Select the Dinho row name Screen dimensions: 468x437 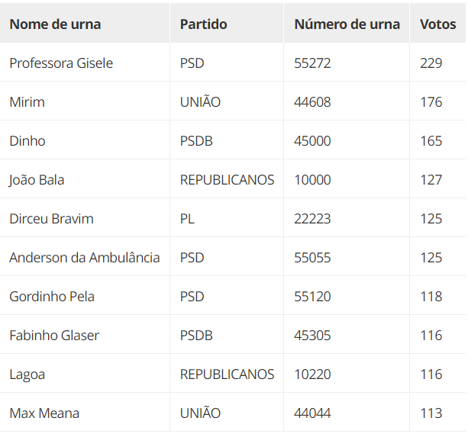[x=27, y=141]
